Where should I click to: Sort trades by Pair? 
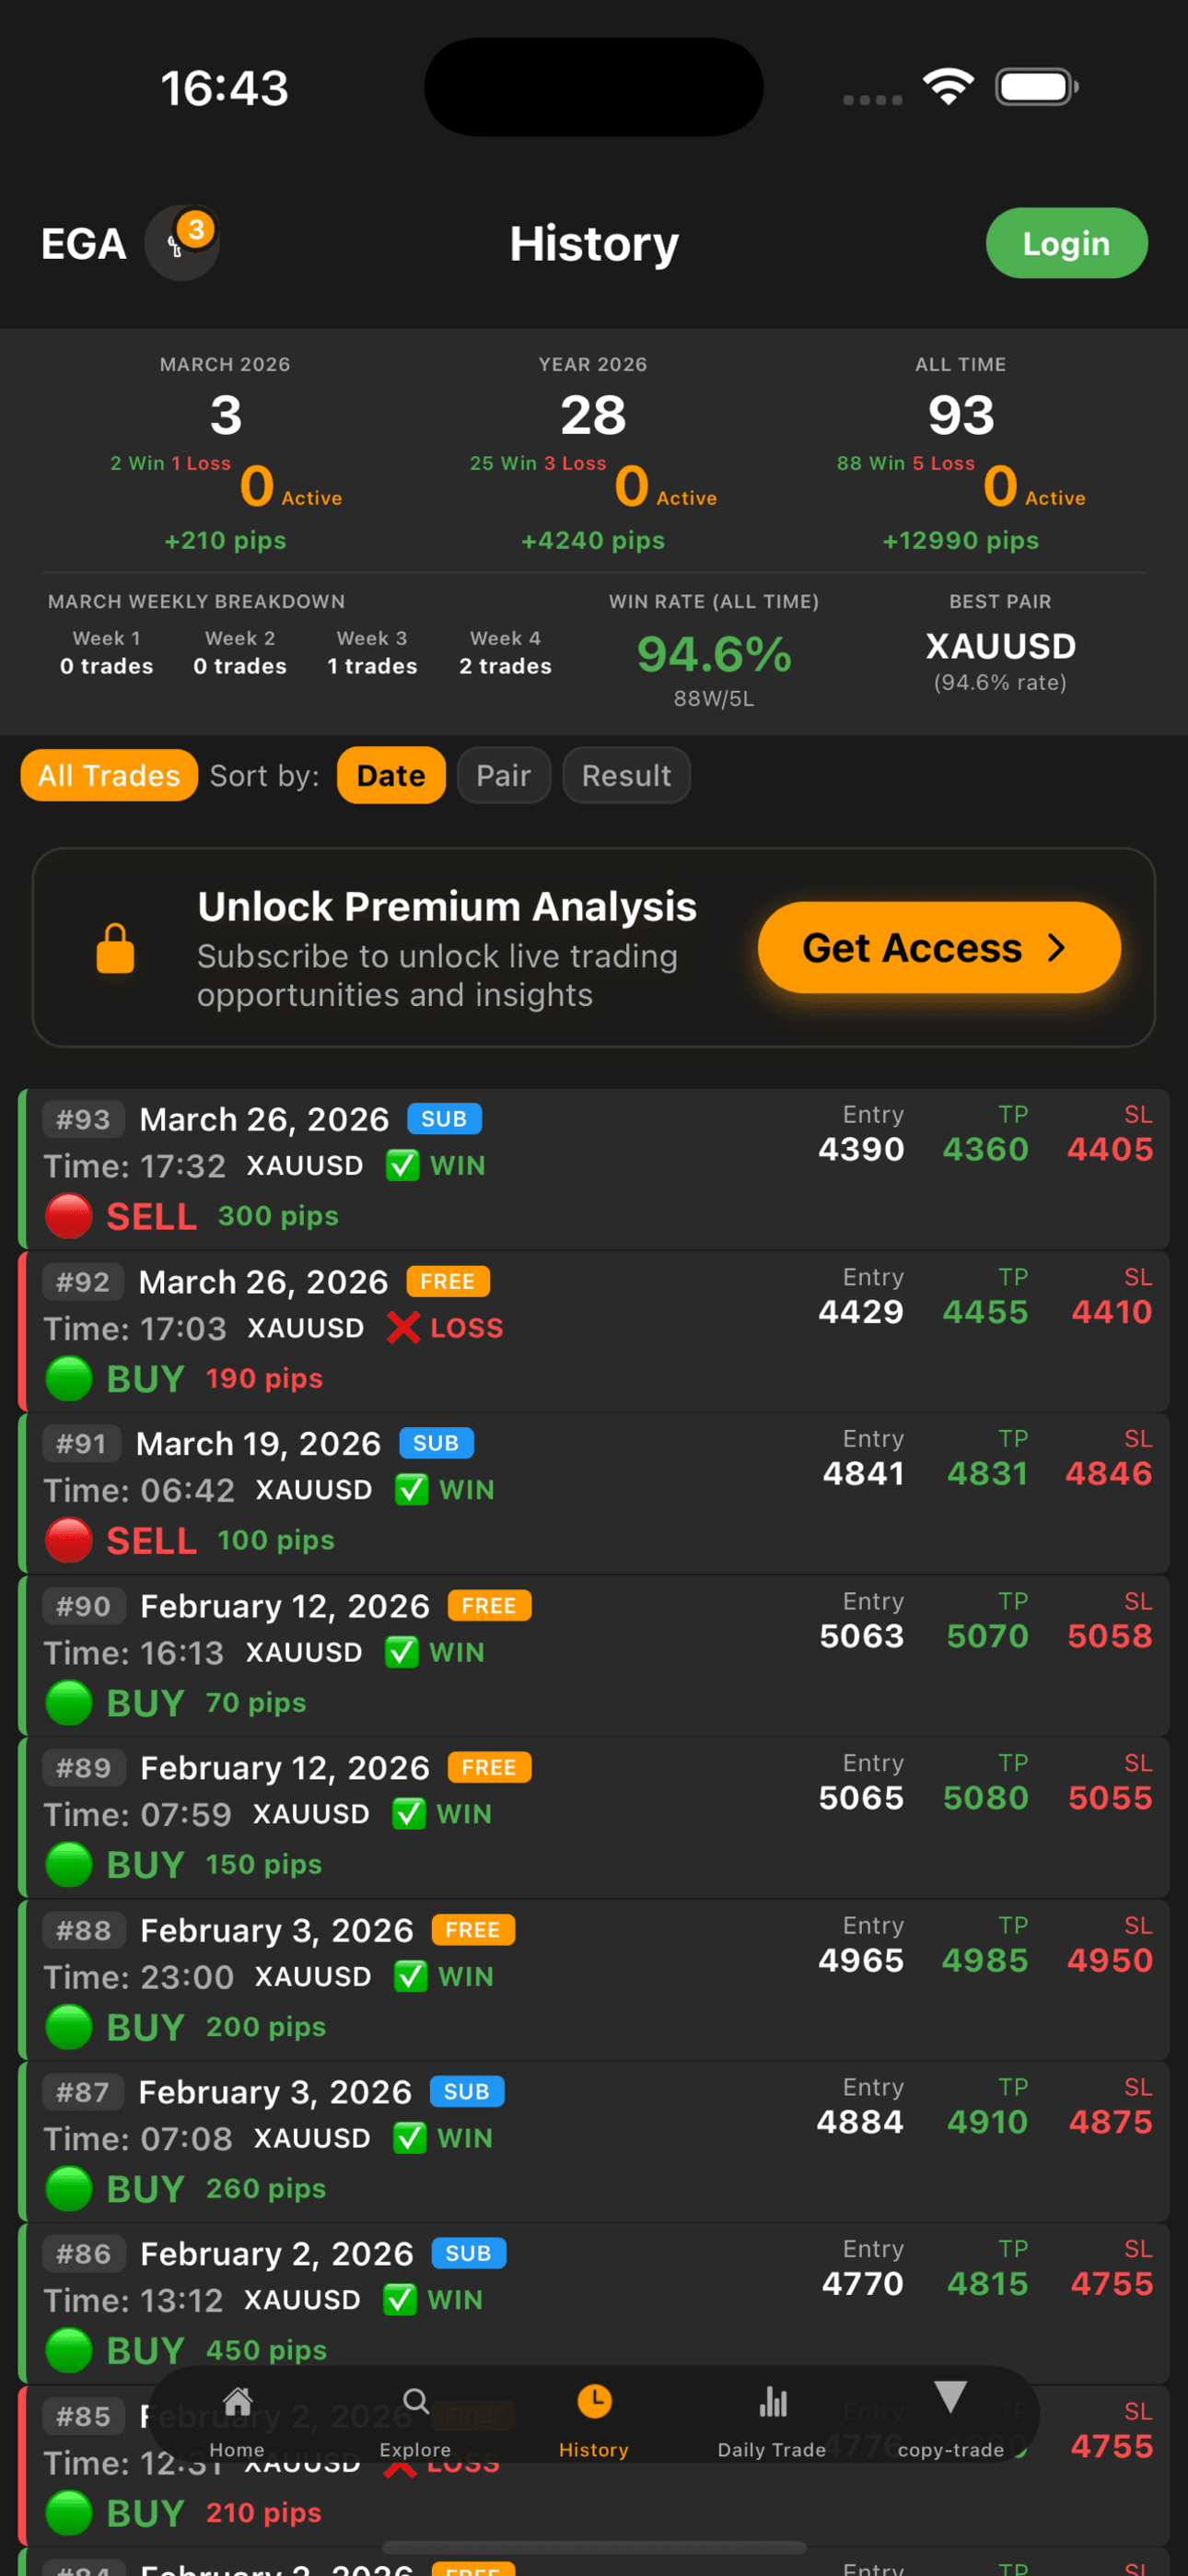point(503,776)
